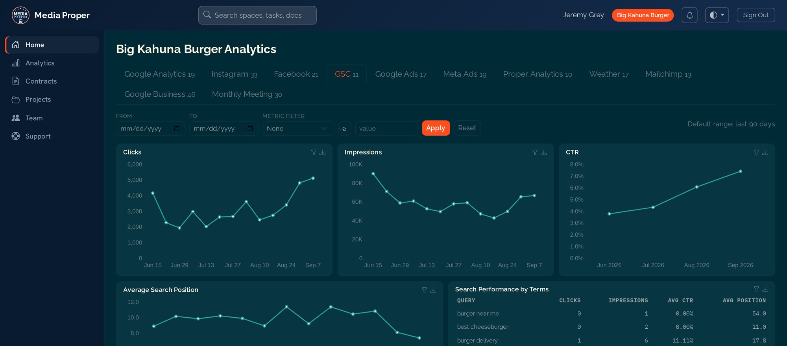Sort by CLICKS column header

click(x=570, y=300)
